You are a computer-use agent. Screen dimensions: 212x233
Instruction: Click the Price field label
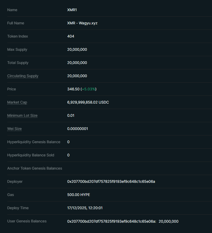coord(12,89)
